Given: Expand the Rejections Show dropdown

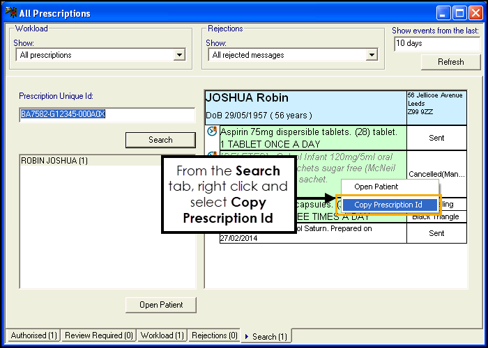Looking at the screenshot, I should pos(372,55).
